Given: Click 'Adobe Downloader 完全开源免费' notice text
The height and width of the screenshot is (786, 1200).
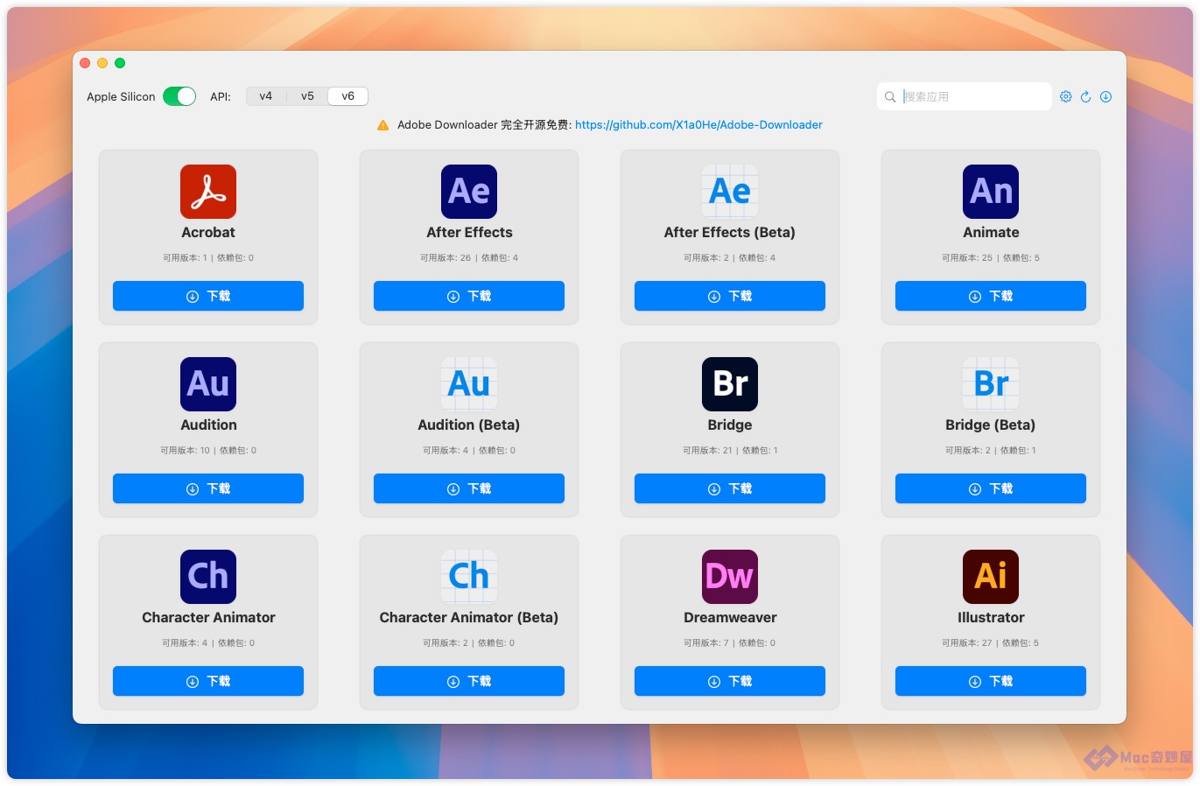Looking at the screenshot, I should (x=484, y=125).
